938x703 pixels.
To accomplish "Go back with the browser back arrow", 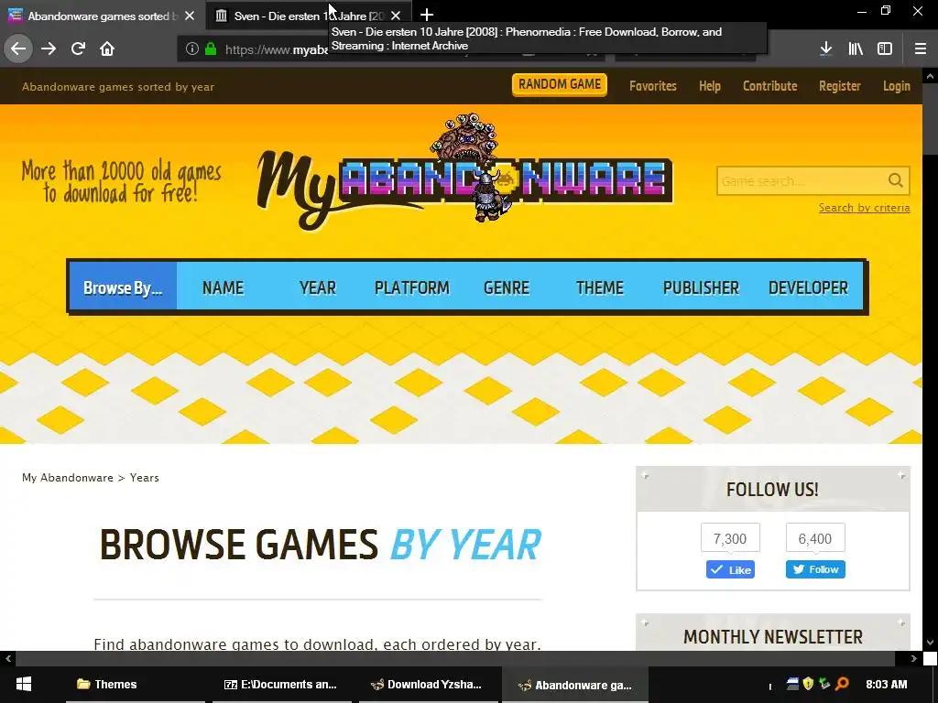I will [18, 49].
